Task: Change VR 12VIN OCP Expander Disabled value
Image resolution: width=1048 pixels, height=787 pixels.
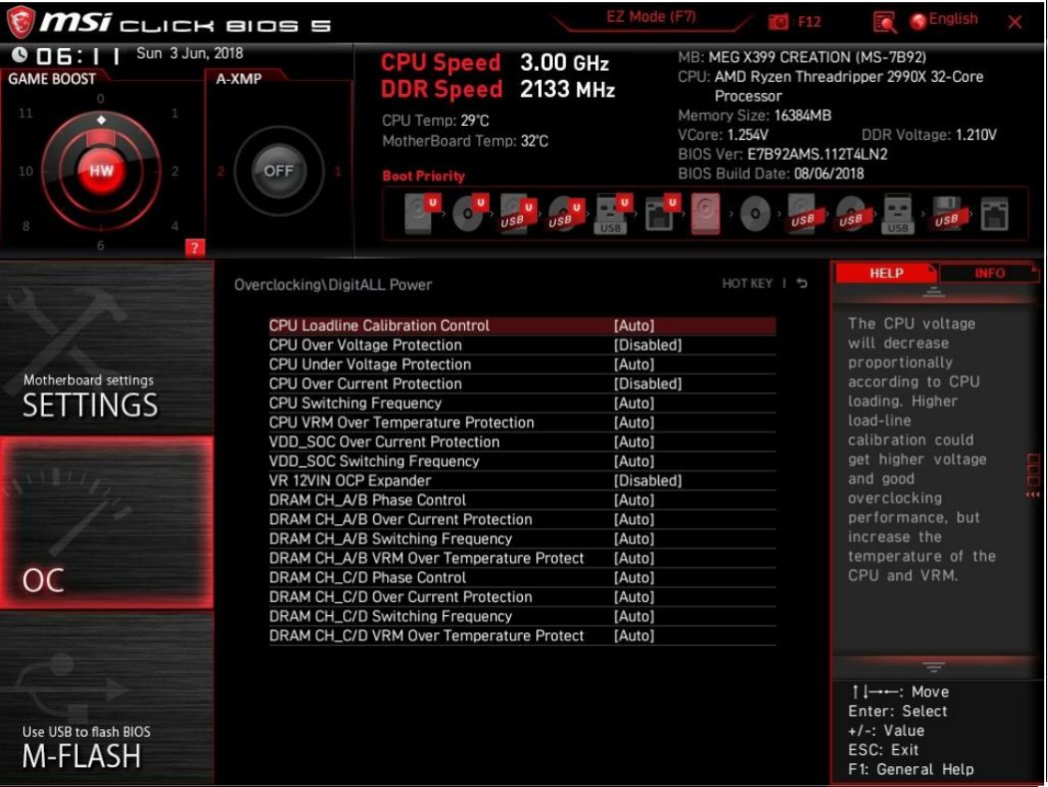Action: click(648, 480)
